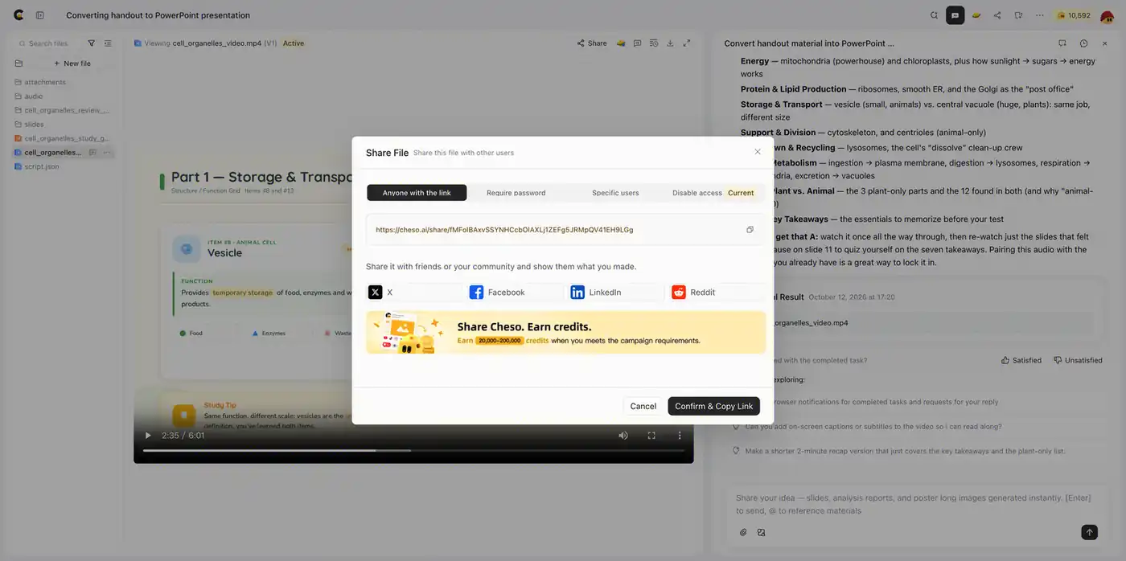The height and width of the screenshot is (561, 1126).
Task: Mark the task as Unsatisfied
Action: tap(1078, 360)
